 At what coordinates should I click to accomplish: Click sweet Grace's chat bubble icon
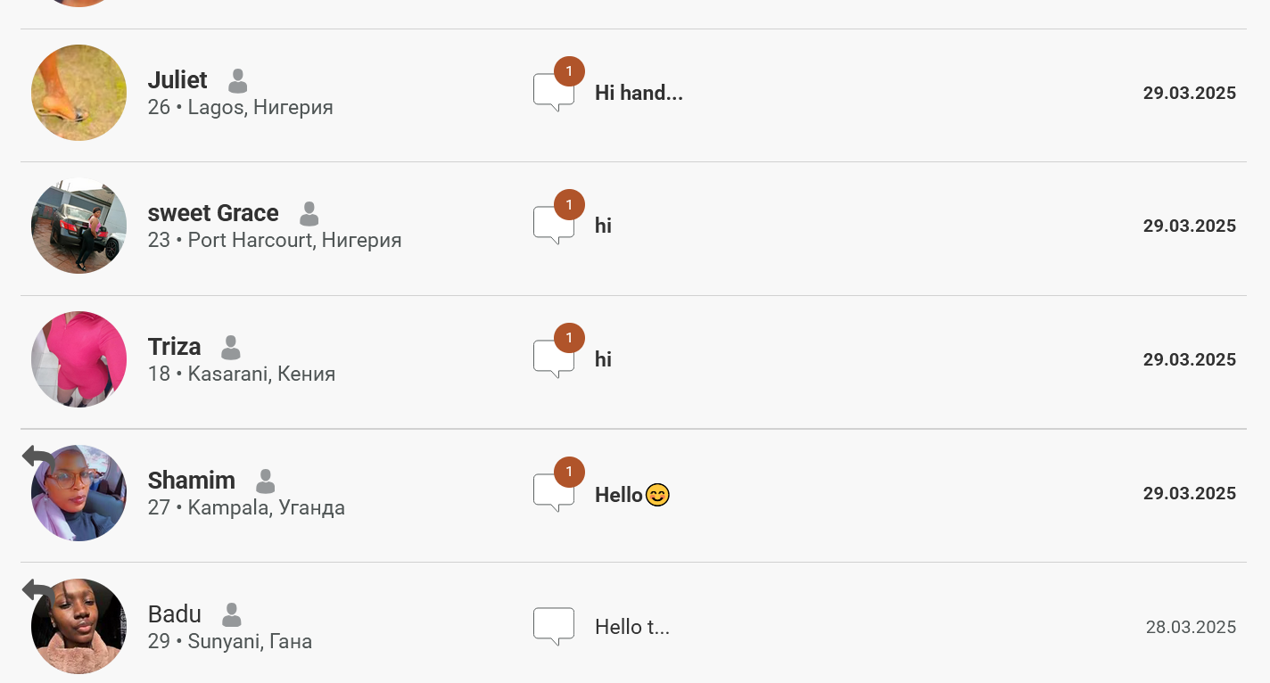click(x=554, y=226)
